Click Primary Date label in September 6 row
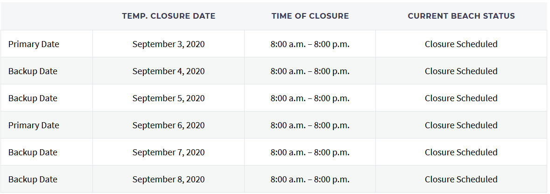Screen dimensions: 550x194 (34, 125)
